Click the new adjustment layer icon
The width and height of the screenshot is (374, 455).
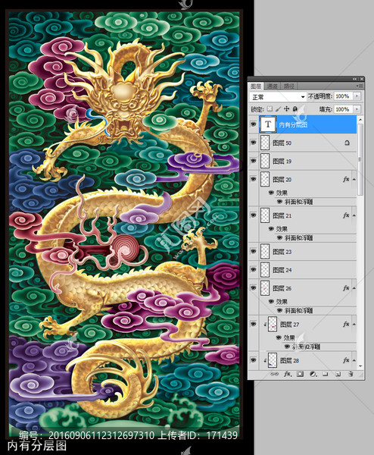(313, 374)
